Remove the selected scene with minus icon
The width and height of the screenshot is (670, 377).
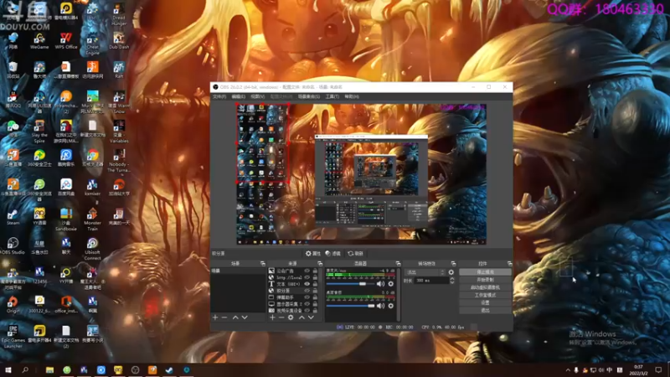click(x=224, y=318)
